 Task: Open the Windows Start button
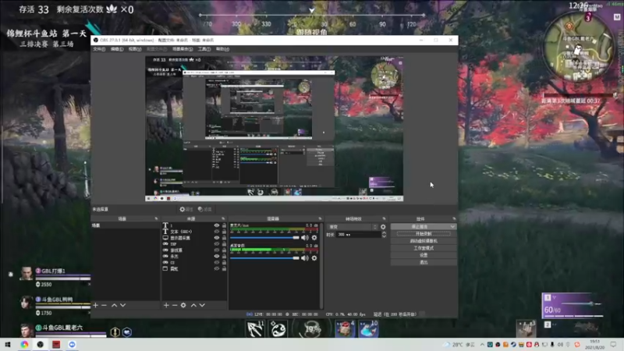click(x=8, y=344)
